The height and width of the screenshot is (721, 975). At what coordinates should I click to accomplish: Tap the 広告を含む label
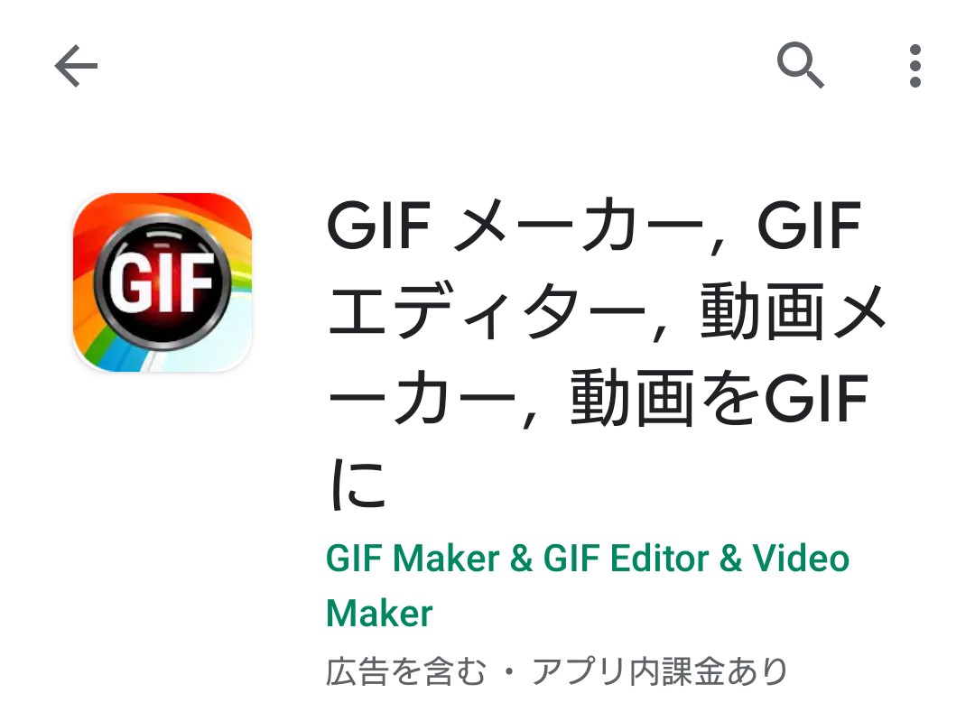point(406,671)
